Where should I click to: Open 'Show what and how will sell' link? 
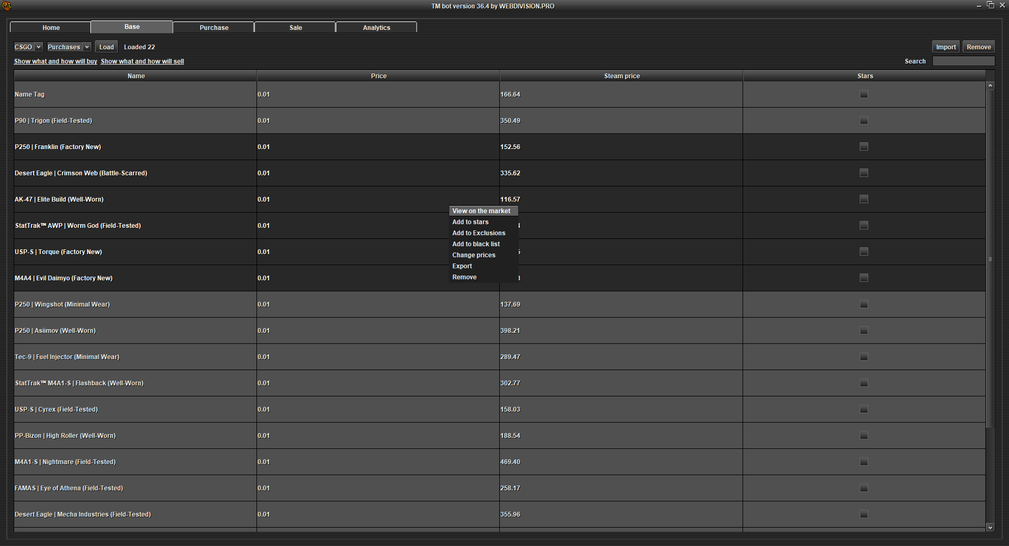click(142, 61)
